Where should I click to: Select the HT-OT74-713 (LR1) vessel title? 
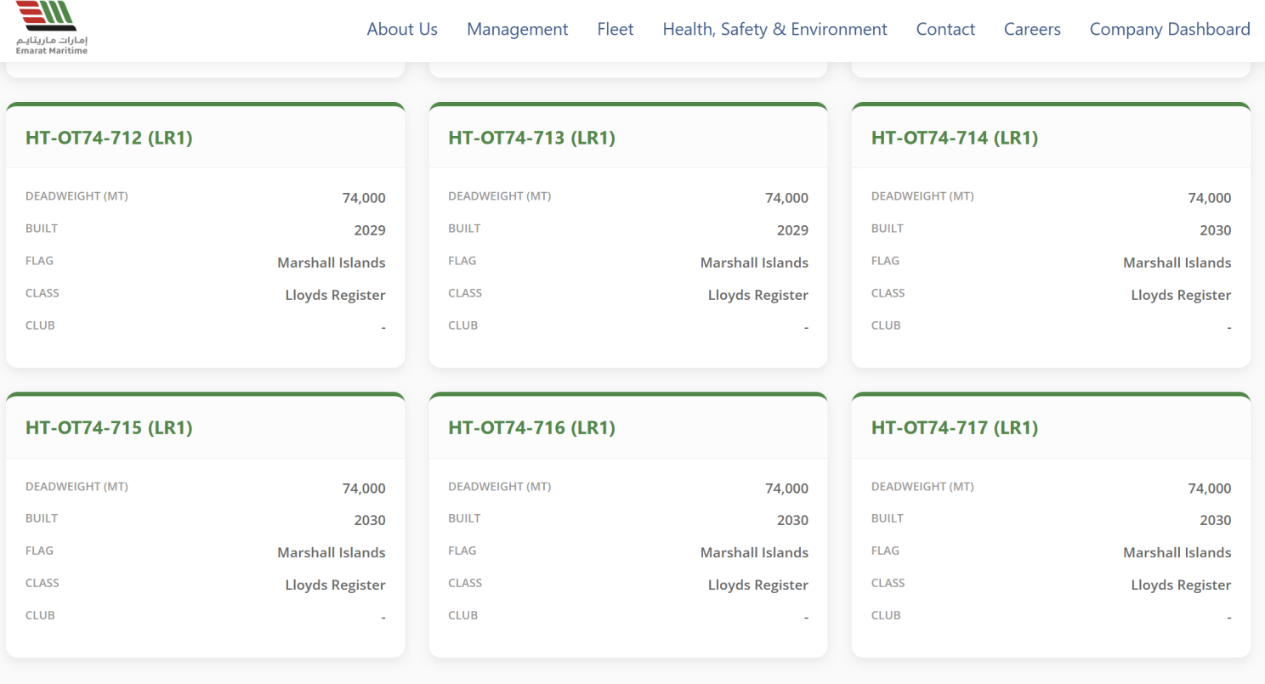pyautogui.click(x=531, y=138)
